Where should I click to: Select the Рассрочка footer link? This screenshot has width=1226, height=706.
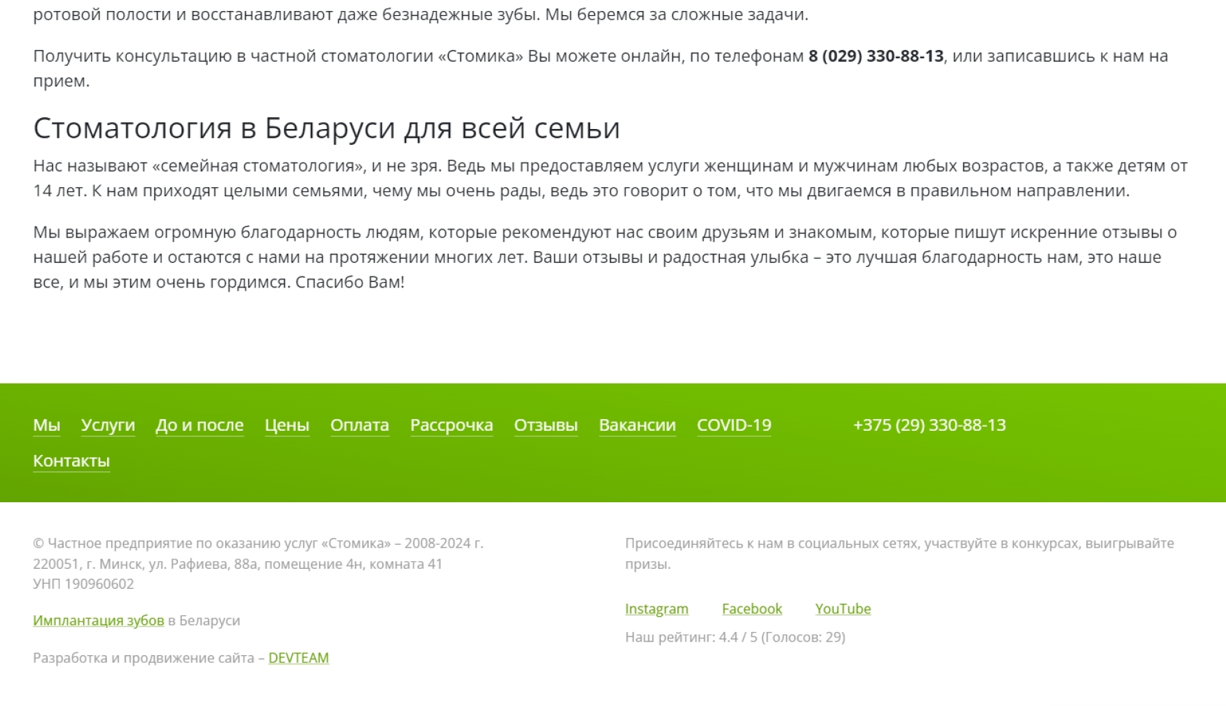[451, 425]
